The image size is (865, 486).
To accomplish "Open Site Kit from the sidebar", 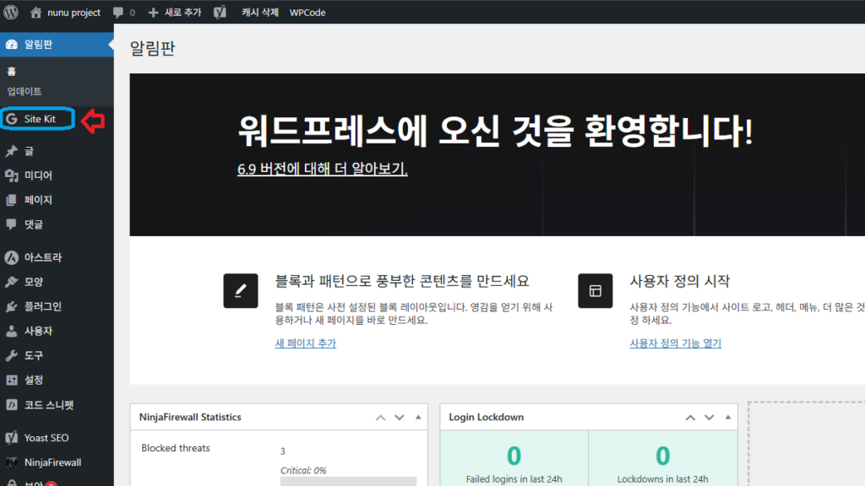I will tap(39, 119).
